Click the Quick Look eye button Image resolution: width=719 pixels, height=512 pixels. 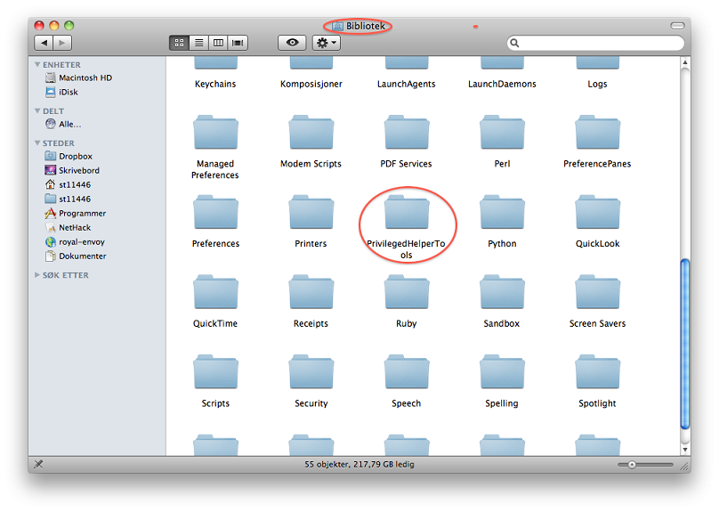coord(292,43)
